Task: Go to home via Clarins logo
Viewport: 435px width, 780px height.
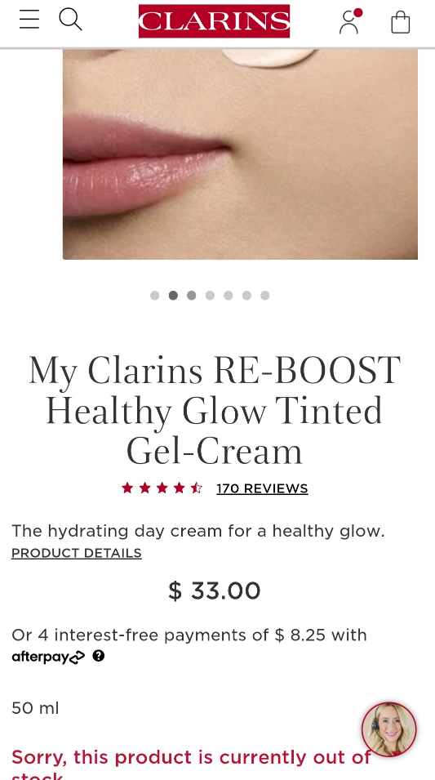Action: pos(215,21)
